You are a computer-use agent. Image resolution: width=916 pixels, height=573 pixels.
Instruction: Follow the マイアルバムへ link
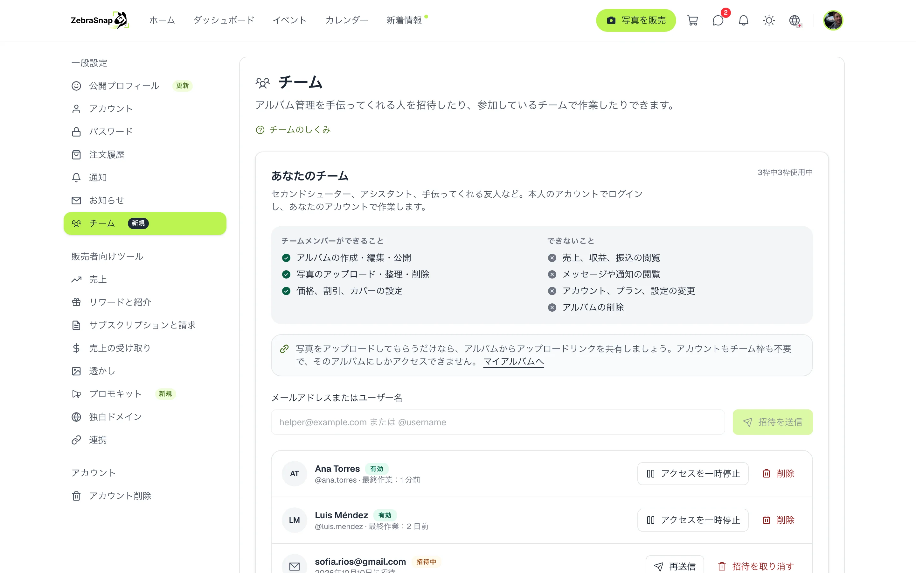point(514,362)
